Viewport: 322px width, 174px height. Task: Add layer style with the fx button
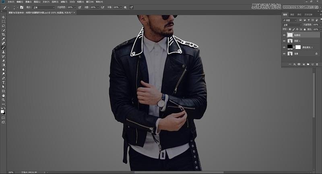pos(295,64)
